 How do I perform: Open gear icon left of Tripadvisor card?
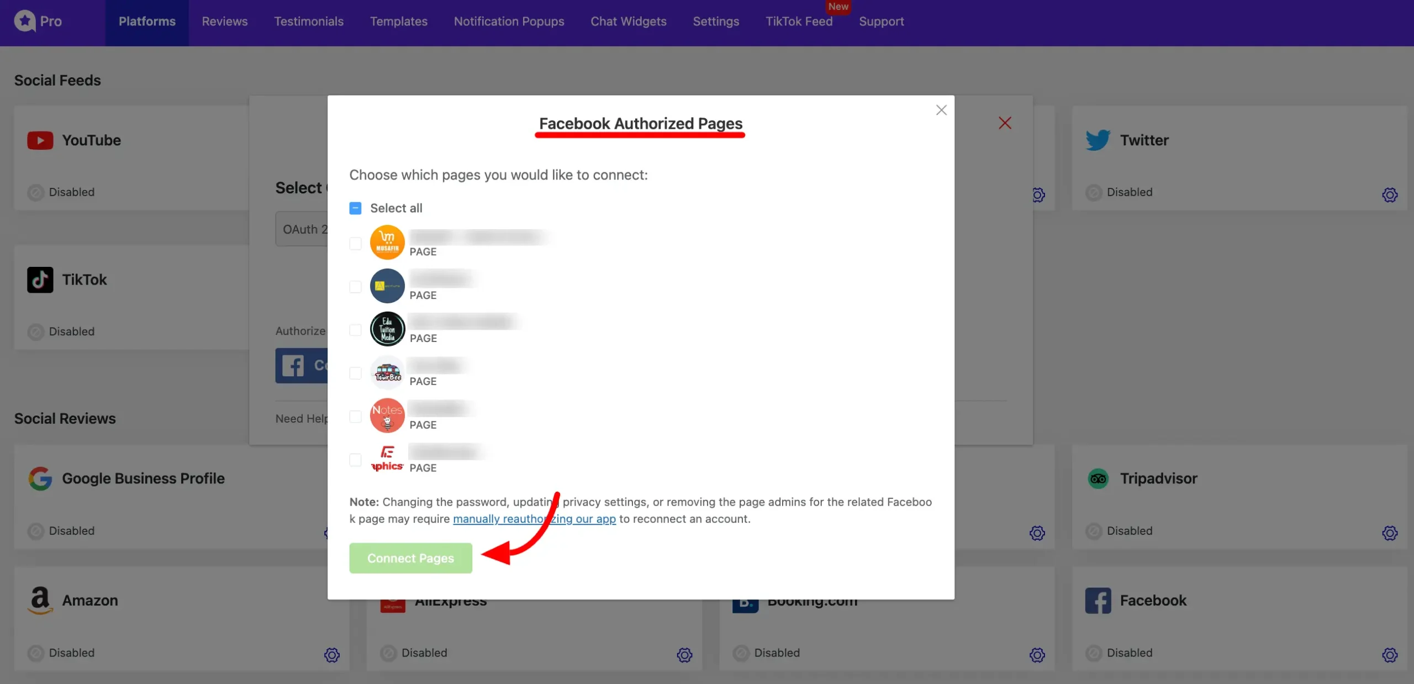(x=1037, y=533)
